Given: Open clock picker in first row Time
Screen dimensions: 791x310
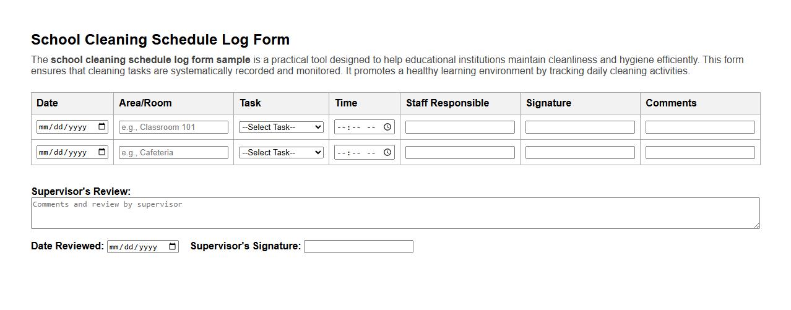Looking at the screenshot, I should [387, 127].
